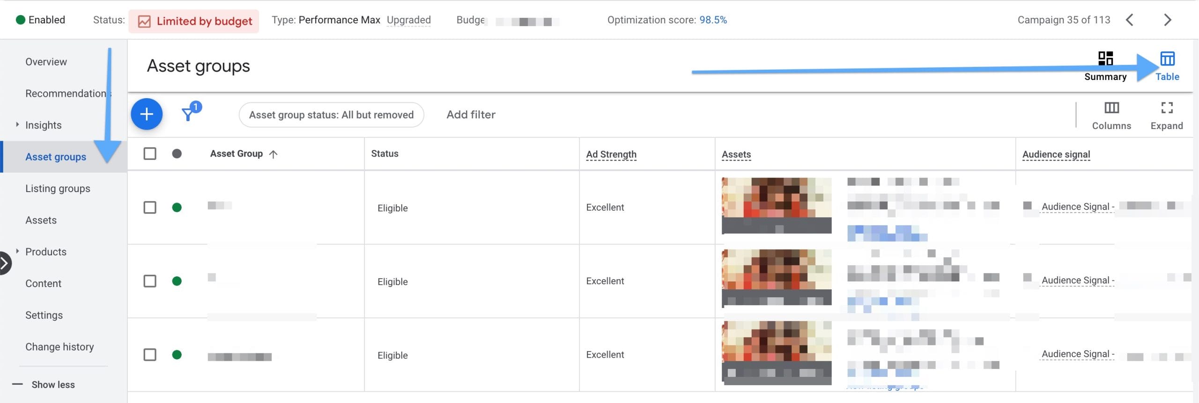Expand the Insights menu item
This screenshot has width=1199, height=403.
pyautogui.click(x=17, y=125)
